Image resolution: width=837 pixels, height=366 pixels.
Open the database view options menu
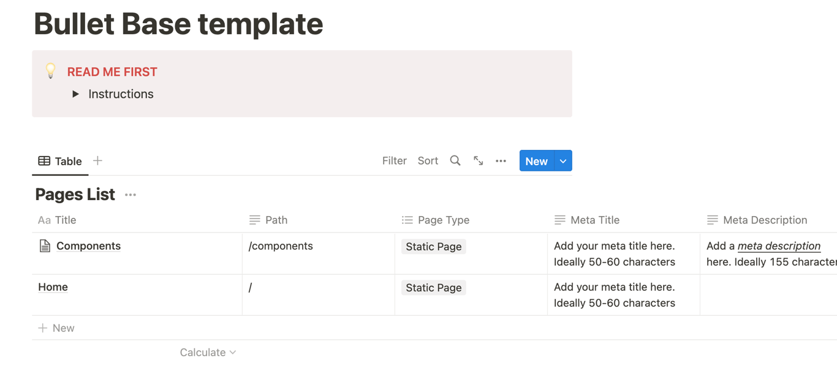tap(501, 161)
